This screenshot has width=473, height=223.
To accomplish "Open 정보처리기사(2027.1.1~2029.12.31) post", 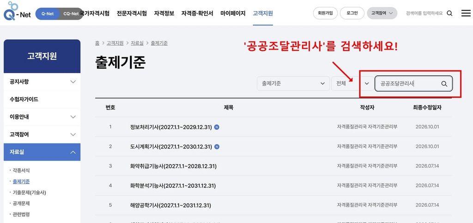I will [x=171, y=127].
